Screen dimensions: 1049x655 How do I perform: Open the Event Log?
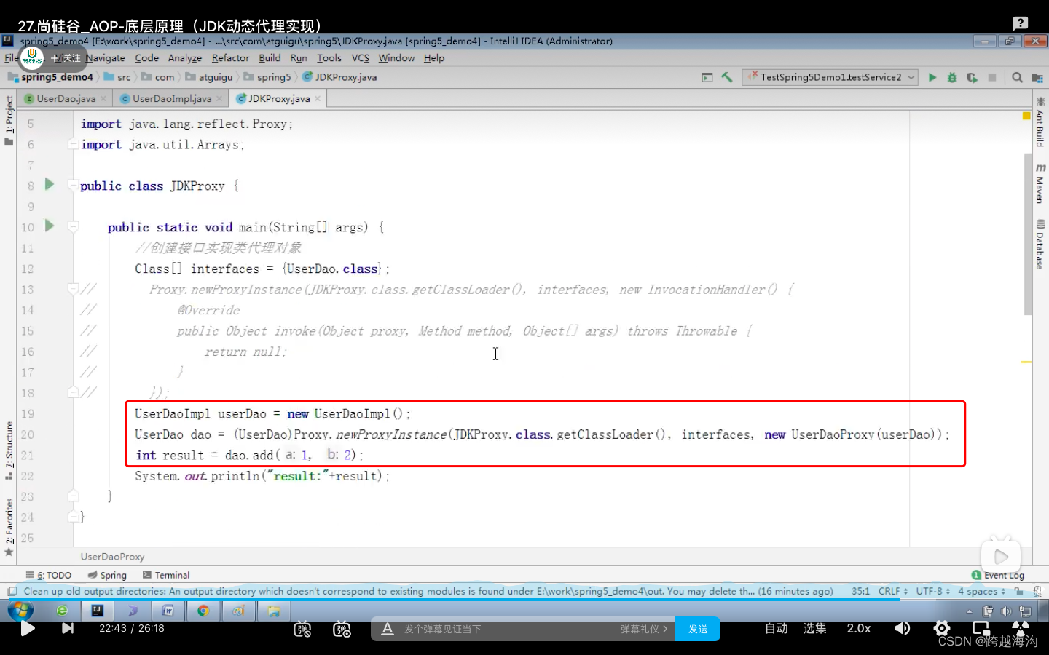pos(998,575)
